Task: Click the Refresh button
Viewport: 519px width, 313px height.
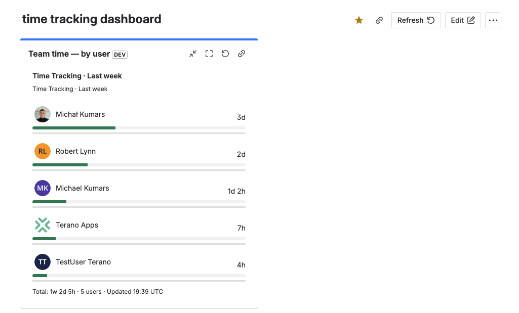Action: pos(416,20)
